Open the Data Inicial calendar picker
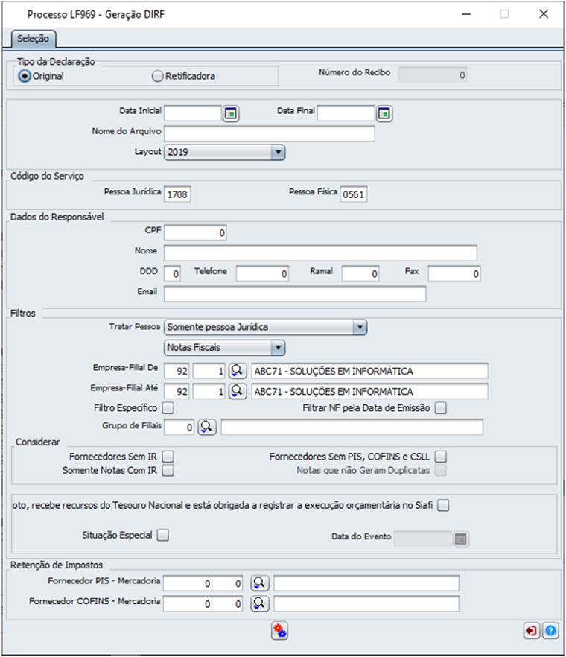The image size is (566, 657). coord(231,113)
